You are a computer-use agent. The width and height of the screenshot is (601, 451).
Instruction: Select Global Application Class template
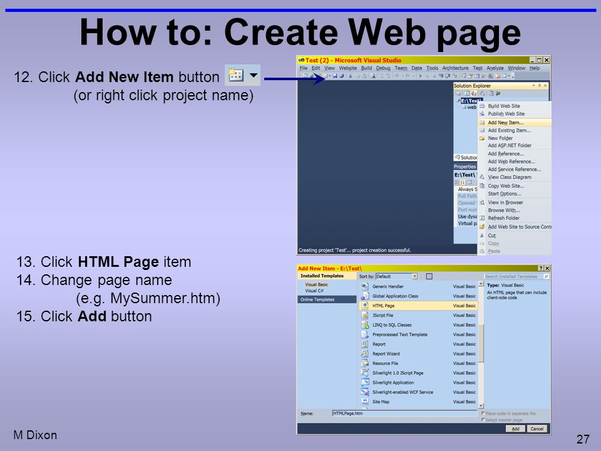(419, 296)
